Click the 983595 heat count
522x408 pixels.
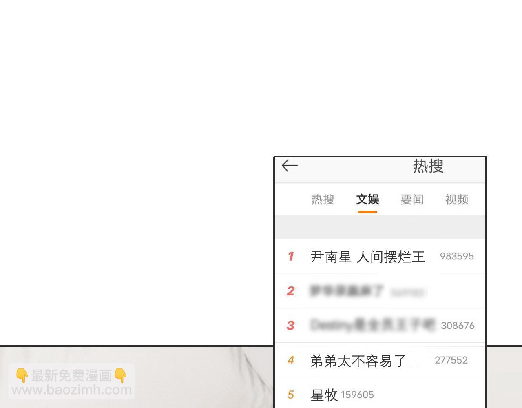pyautogui.click(x=457, y=256)
